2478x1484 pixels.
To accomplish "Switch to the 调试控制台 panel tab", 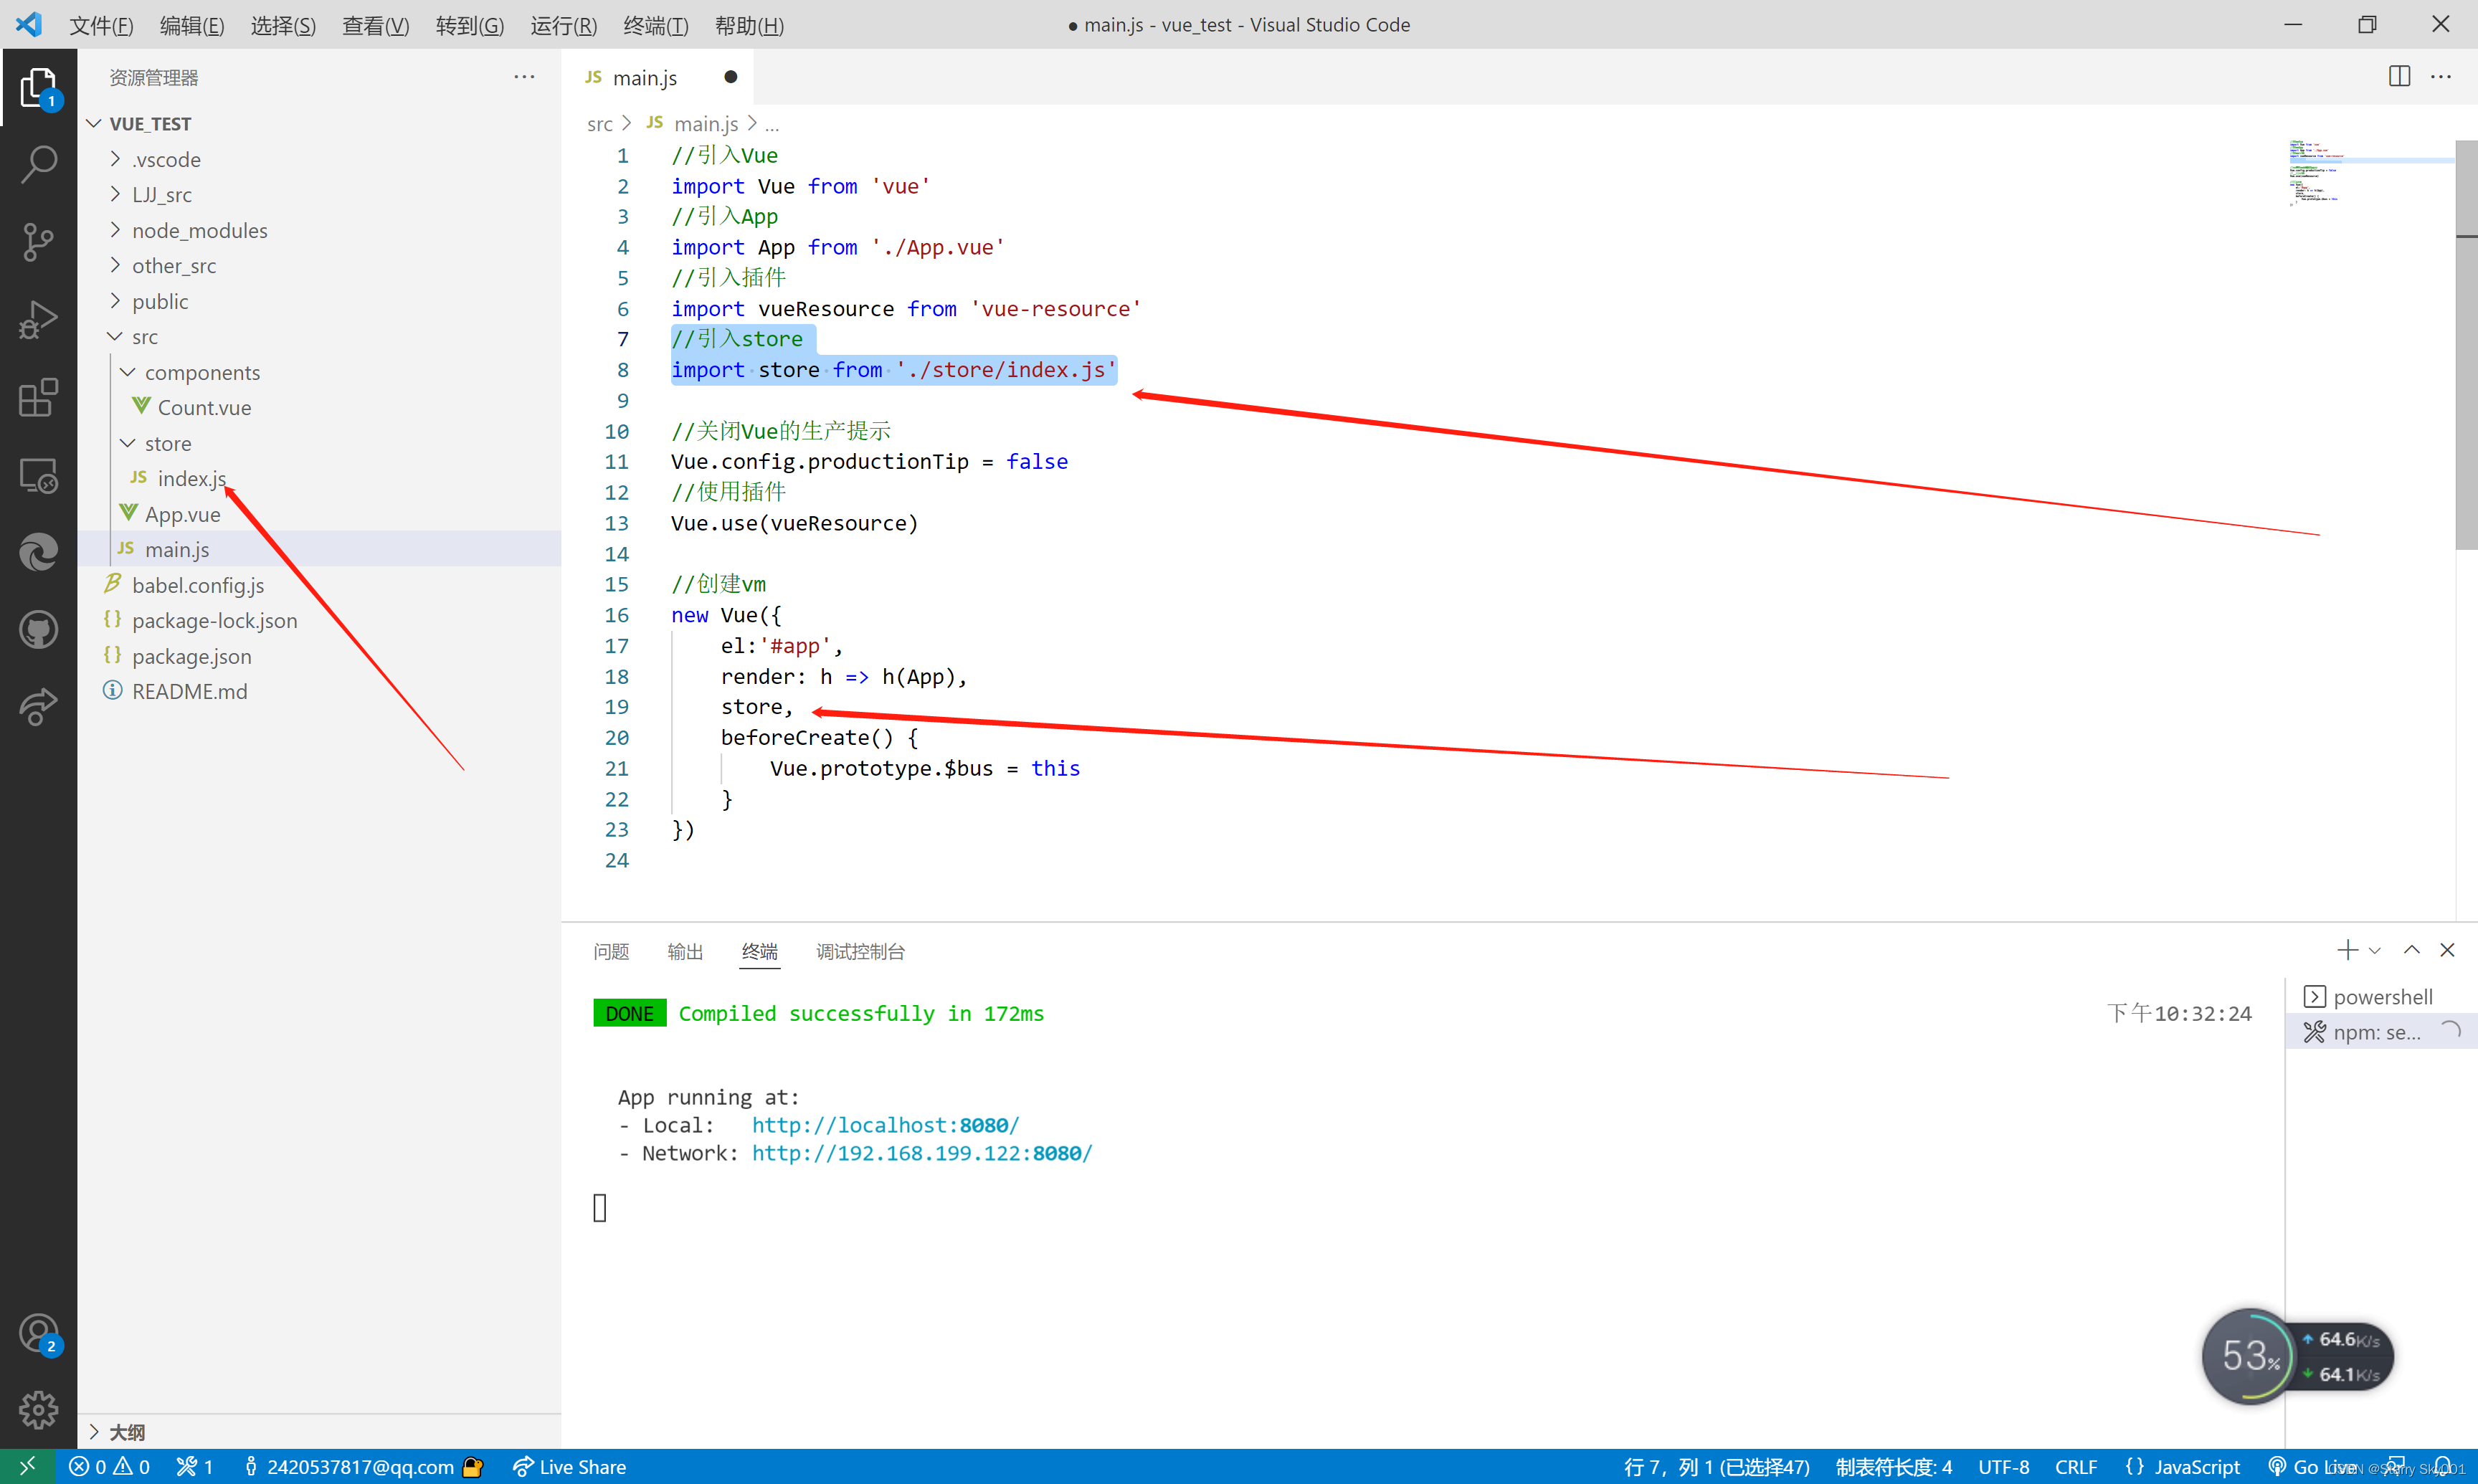I will point(860,951).
